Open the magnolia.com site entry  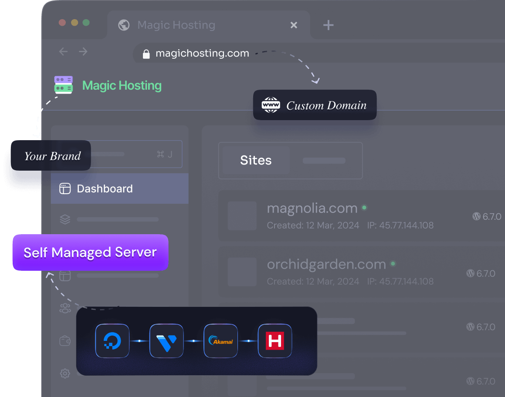pyautogui.click(x=312, y=208)
